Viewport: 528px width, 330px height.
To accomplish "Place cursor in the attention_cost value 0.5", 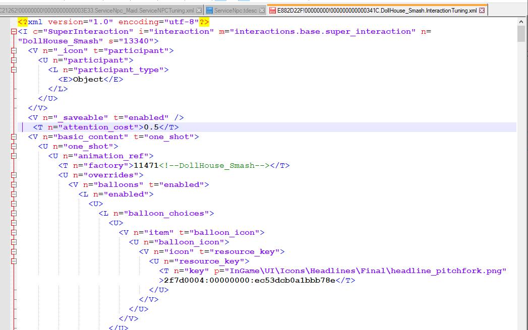I will pos(151,127).
